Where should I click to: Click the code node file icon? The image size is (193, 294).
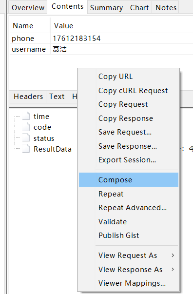coord(26,127)
